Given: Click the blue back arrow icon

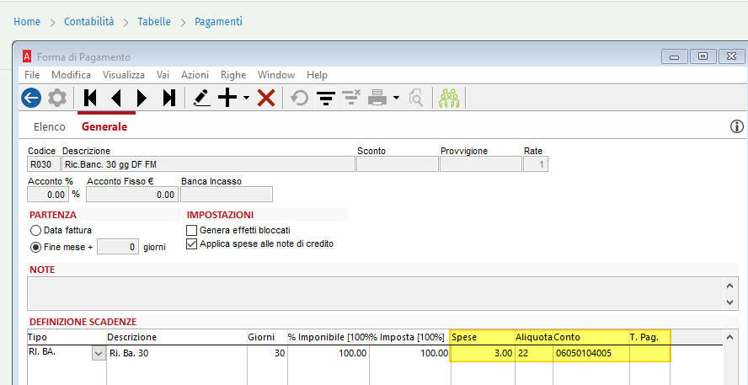Looking at the screenshot, I should click(x=31, y=99).
